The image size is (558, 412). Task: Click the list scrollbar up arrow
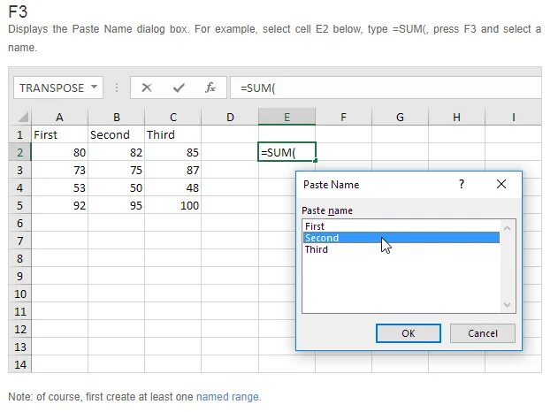point(507,226)
